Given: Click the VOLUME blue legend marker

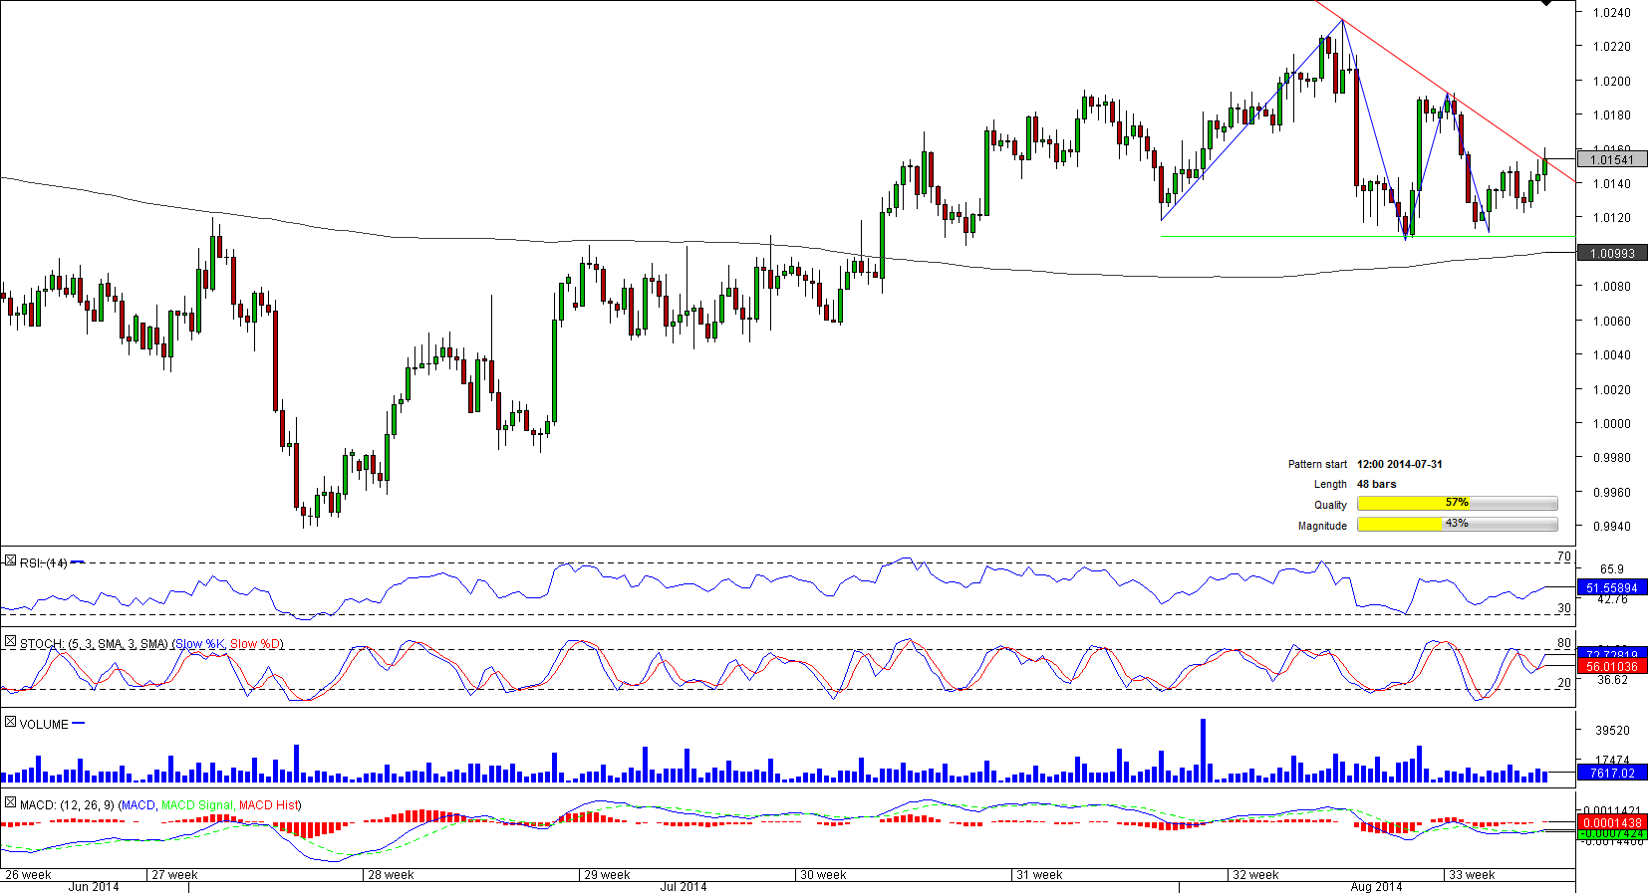Looking at the screenshot, I should (79, 724).
